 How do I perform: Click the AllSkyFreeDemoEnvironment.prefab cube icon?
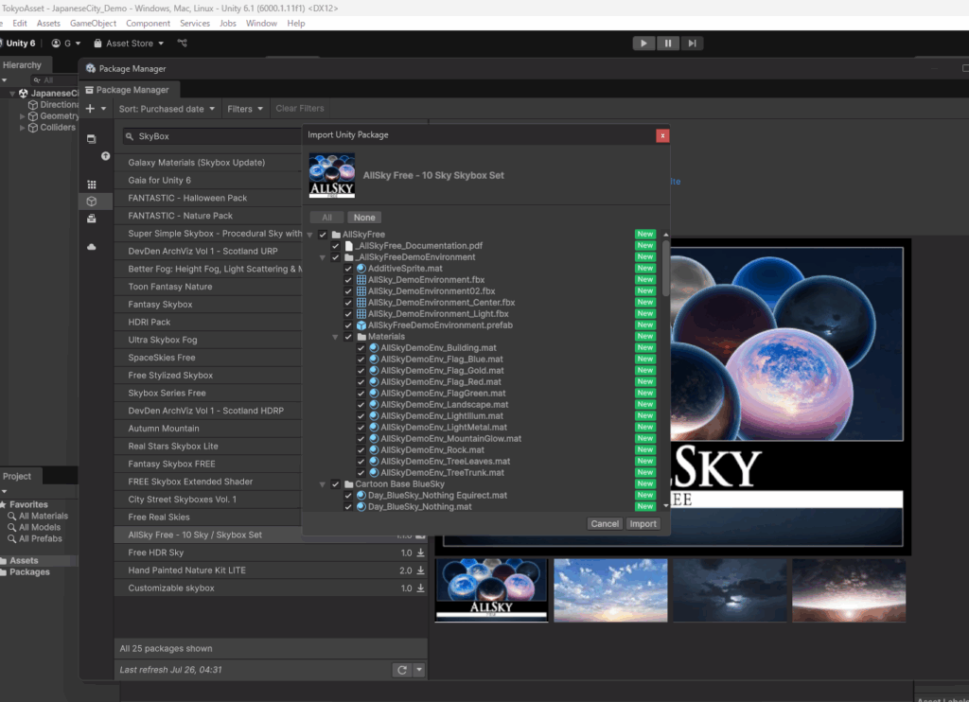pos(361,325)
